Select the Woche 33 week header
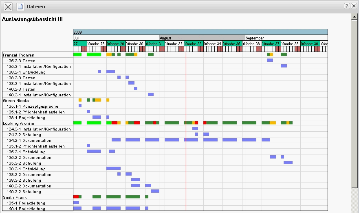The width and height of the screenshot is (359, 213). [194, 43]
